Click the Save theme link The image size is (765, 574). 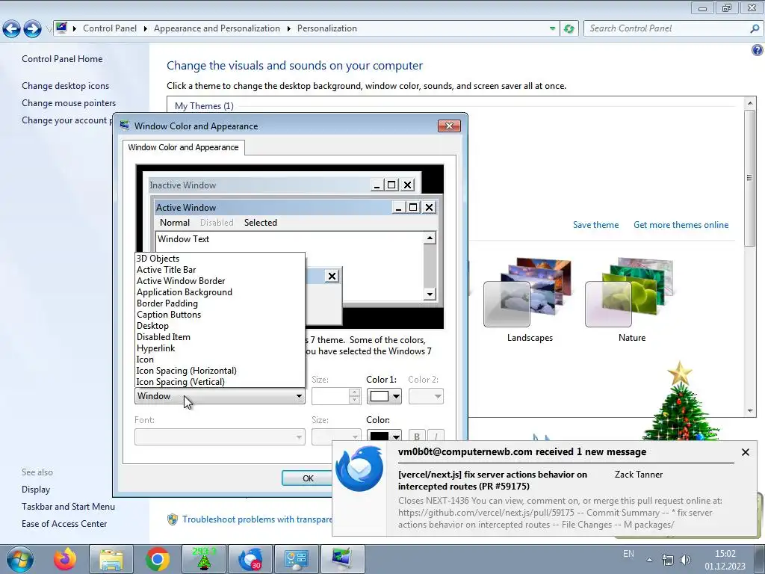(595, 225)
